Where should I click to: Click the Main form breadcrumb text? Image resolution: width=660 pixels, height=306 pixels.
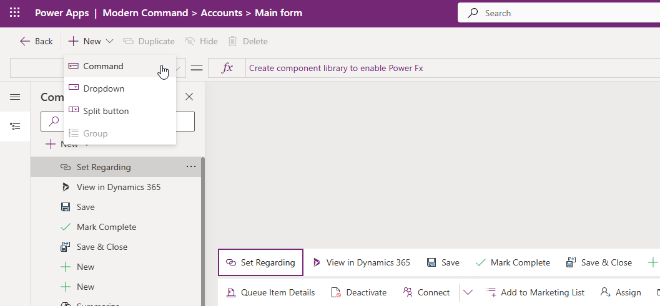click(x=278, y=13)
